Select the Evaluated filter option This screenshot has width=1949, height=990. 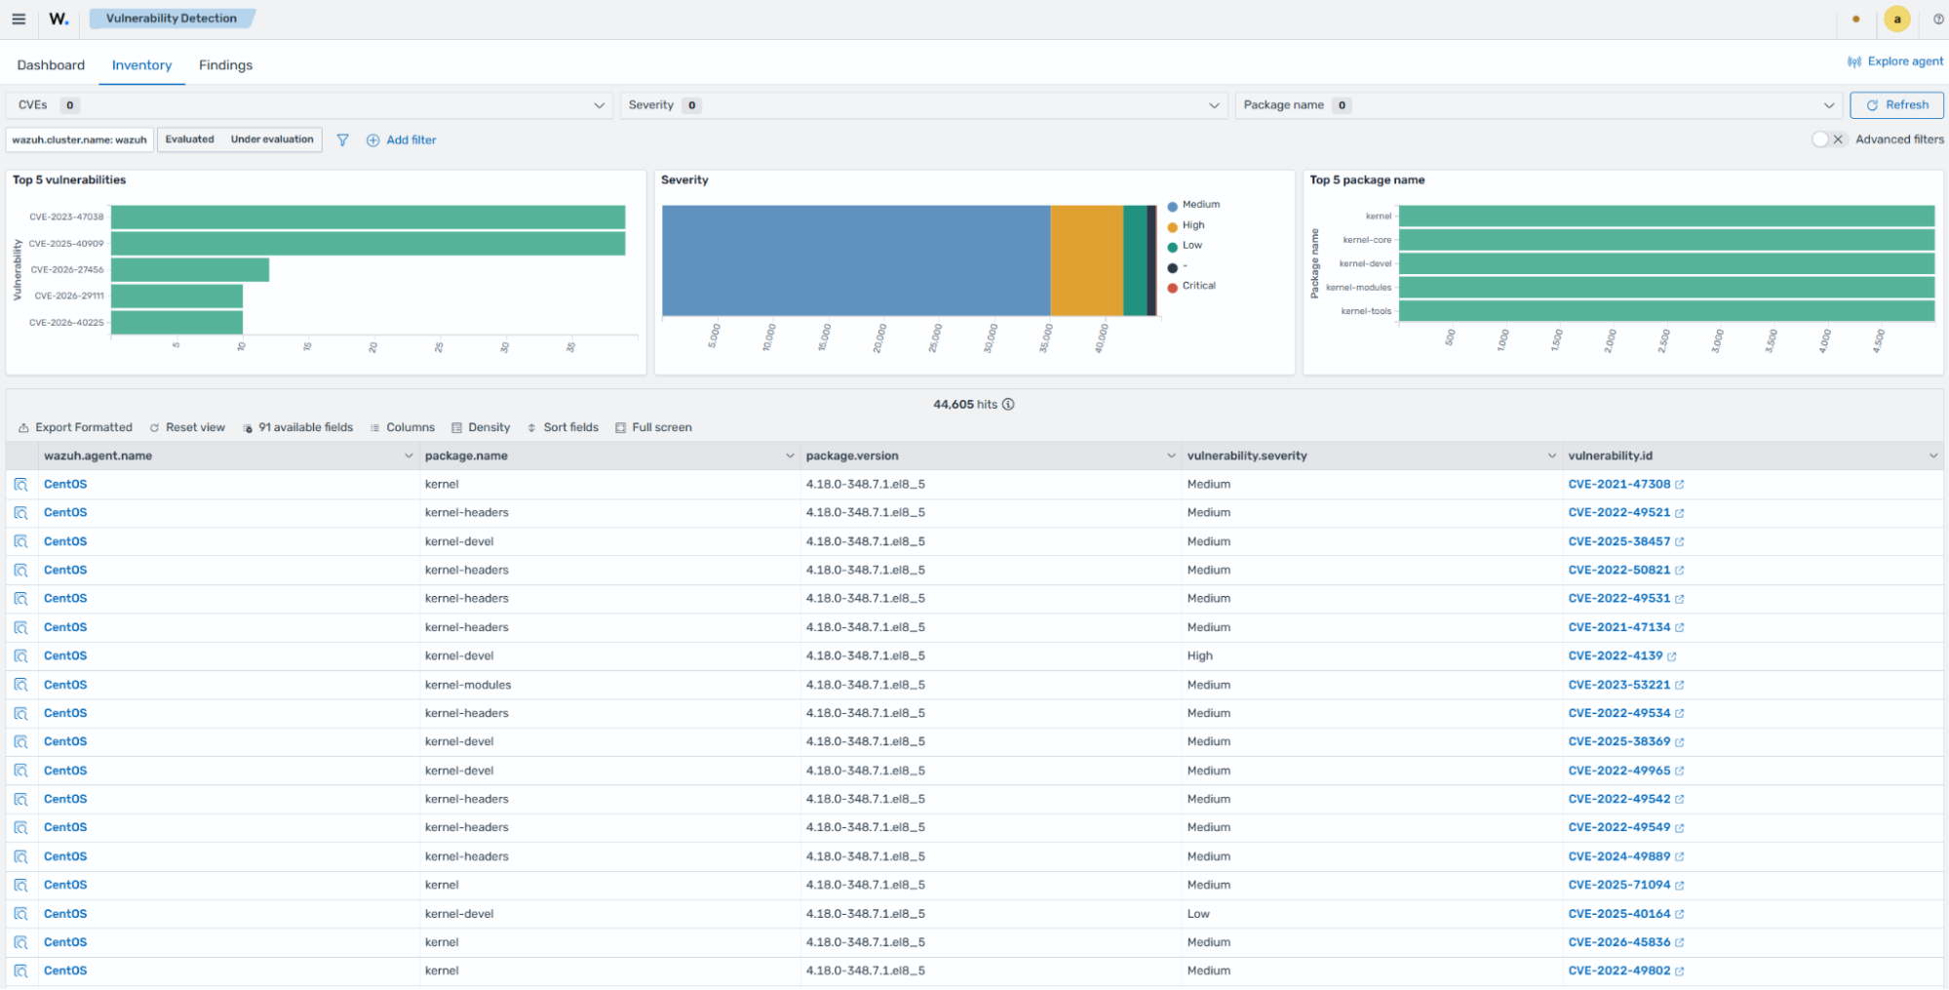tap(189, 139)
